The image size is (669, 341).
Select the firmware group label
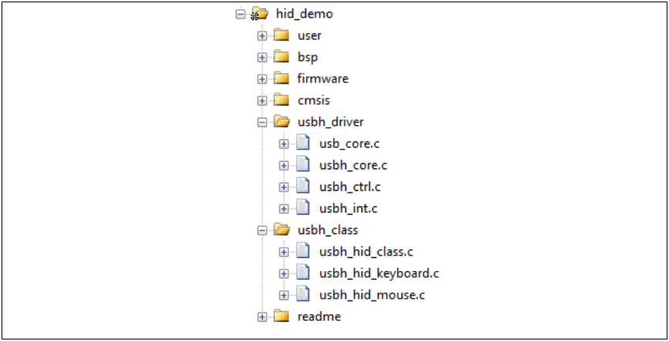323,79
